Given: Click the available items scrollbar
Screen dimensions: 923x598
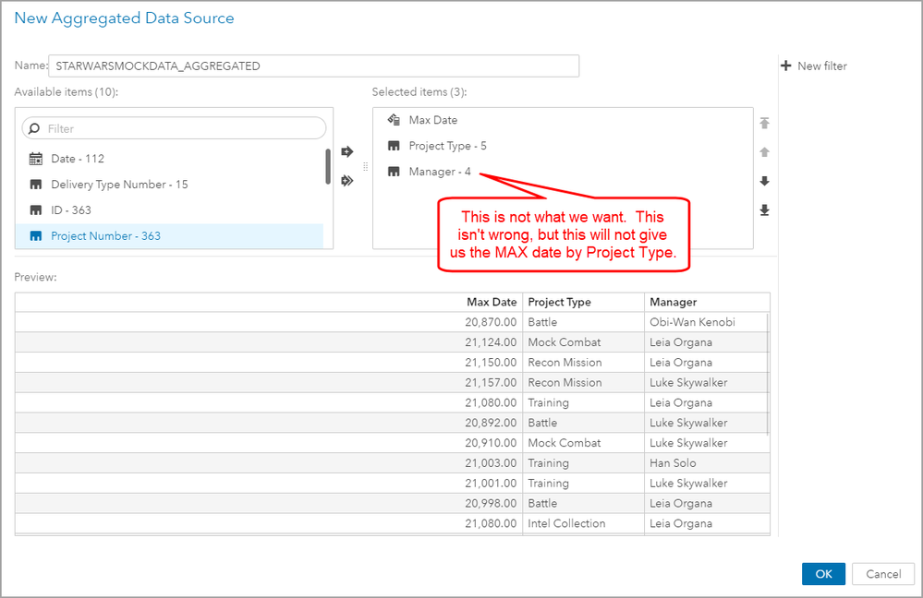Looking at the screenshot, I should coord(328,166).
